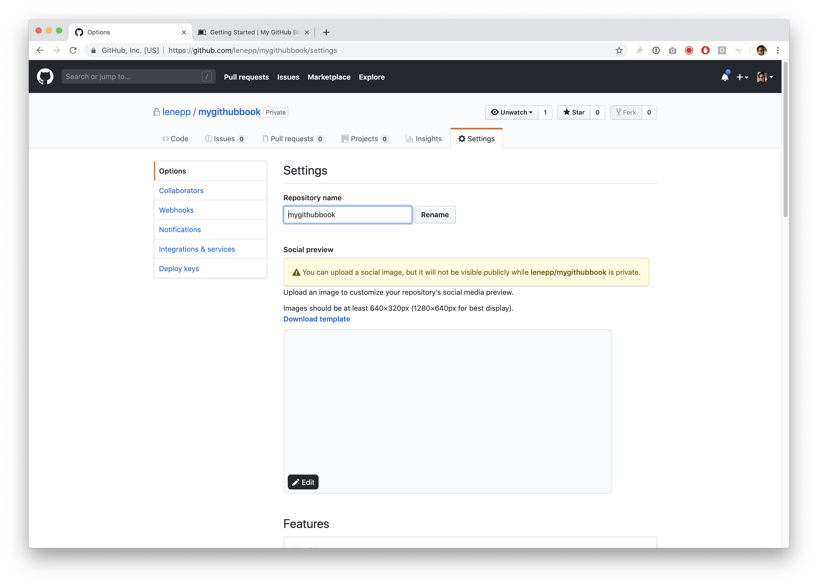
Task: Open Webhooks settings
Action: (211, 210)
